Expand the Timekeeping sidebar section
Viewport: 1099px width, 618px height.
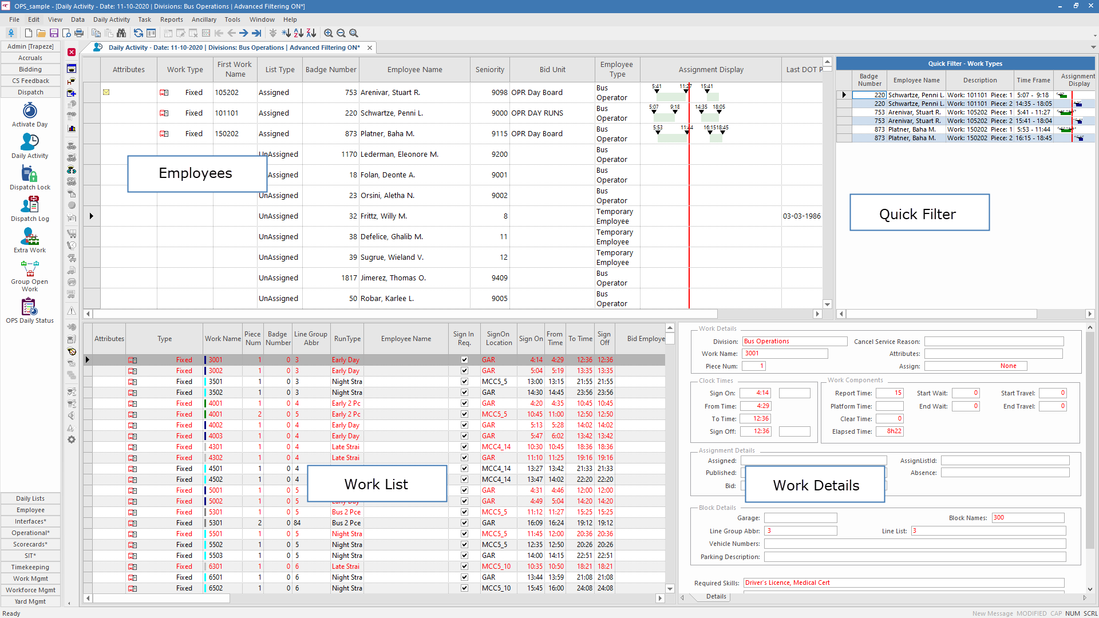click(30, 567)
